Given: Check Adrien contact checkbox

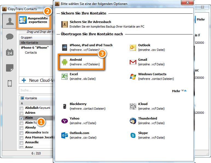Looking at the screenshot, I should (21, 113).
